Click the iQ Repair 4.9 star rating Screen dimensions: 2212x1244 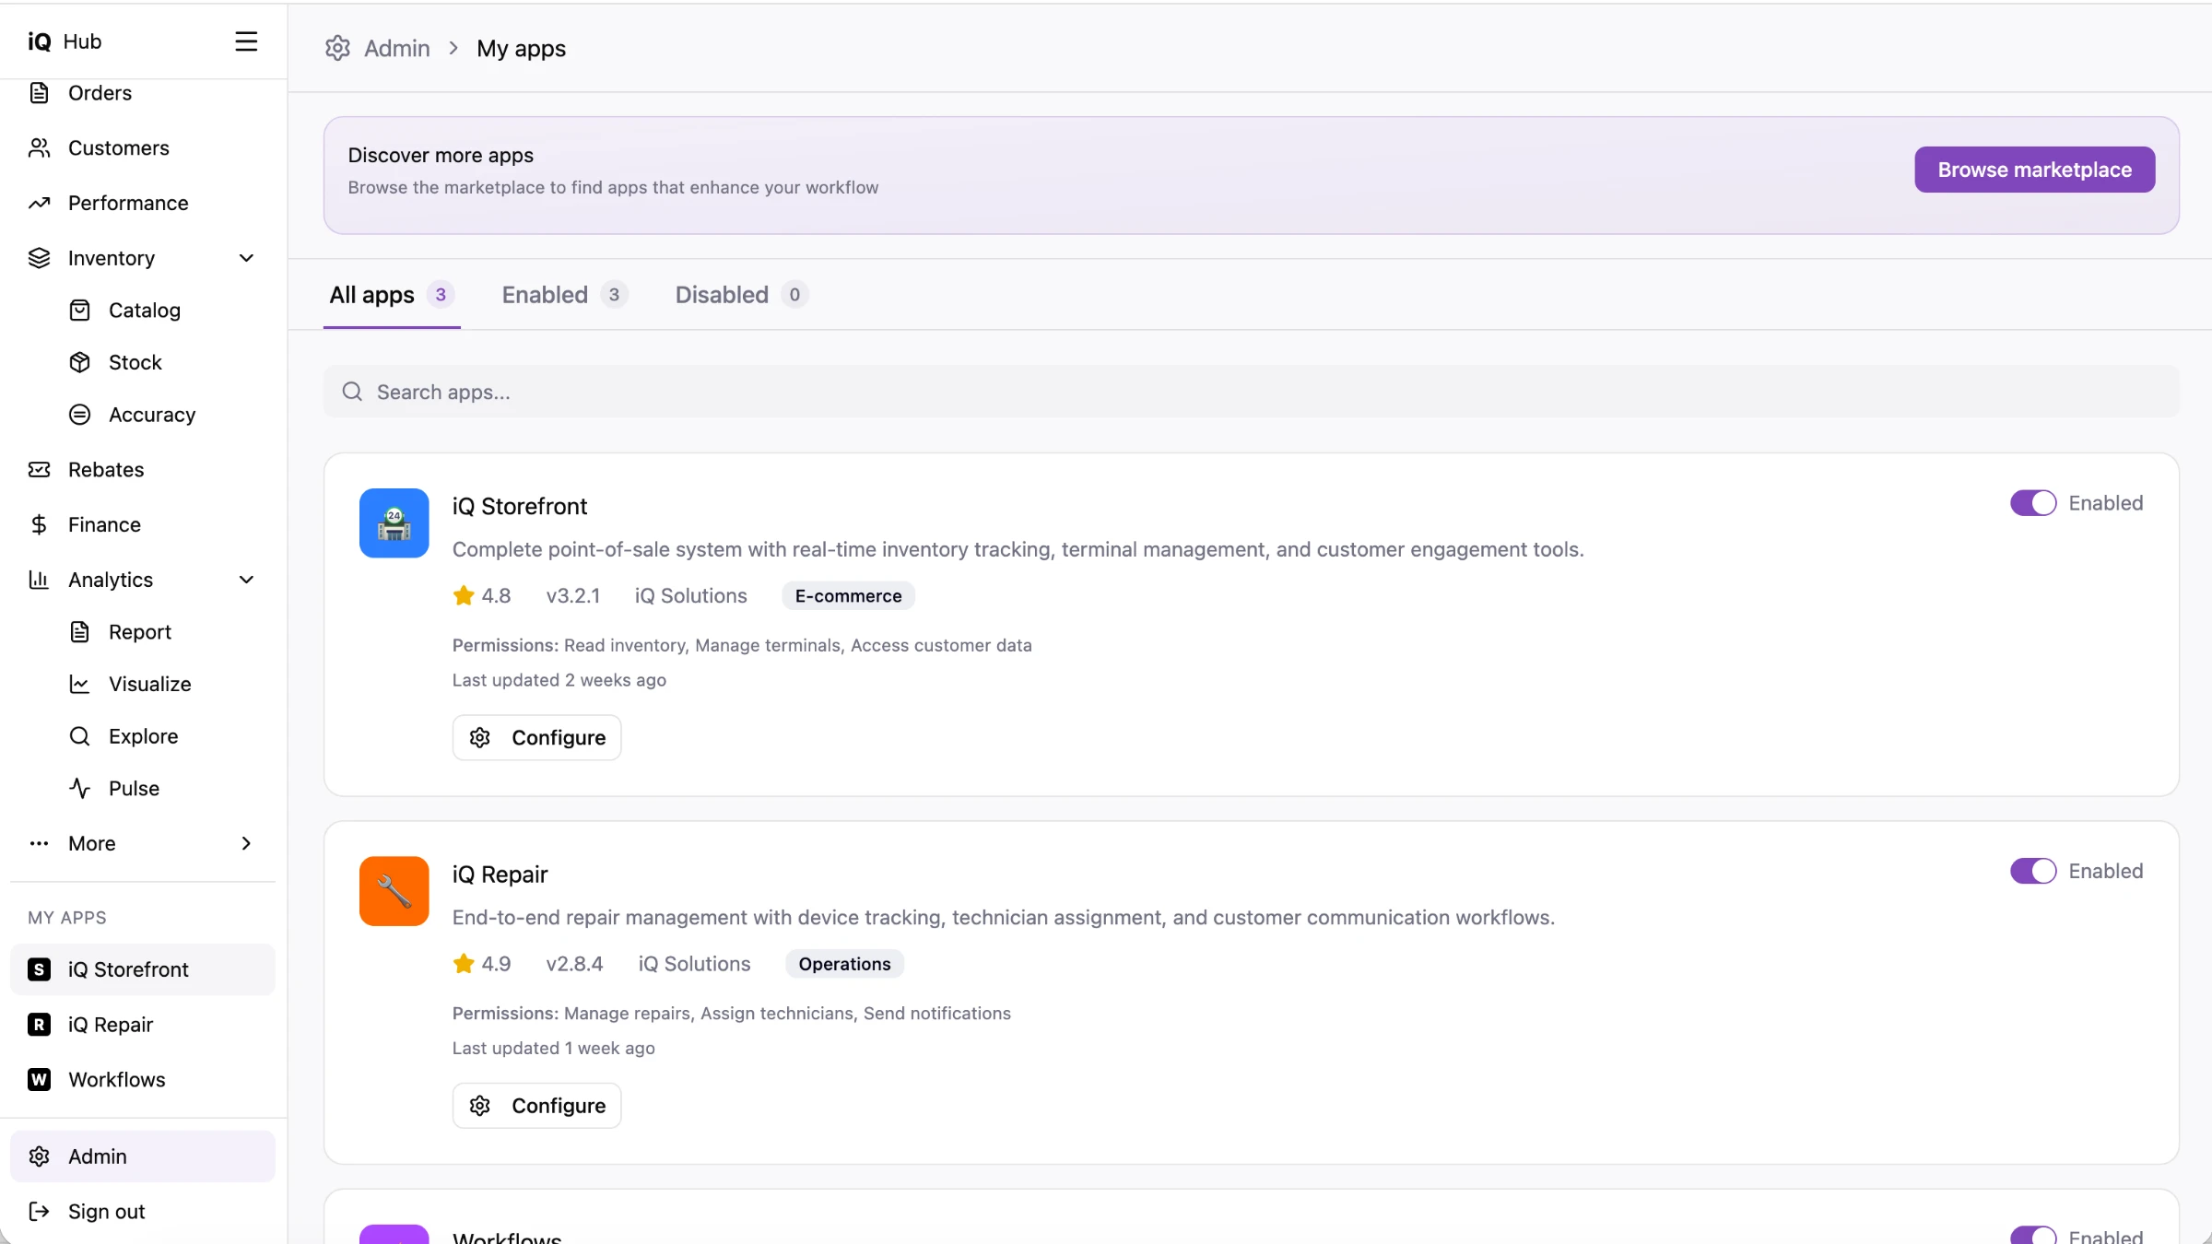coord(481,964)
